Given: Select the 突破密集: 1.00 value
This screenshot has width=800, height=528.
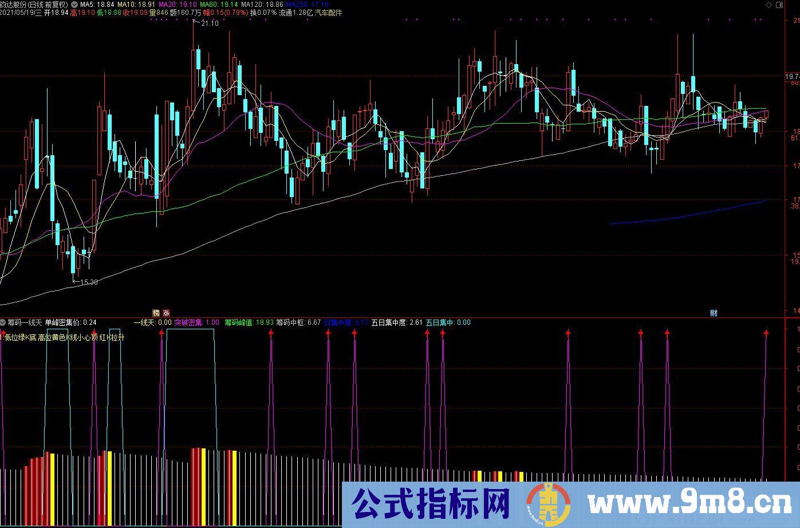Looking at the screenshot, I should (x=197, y=322).
